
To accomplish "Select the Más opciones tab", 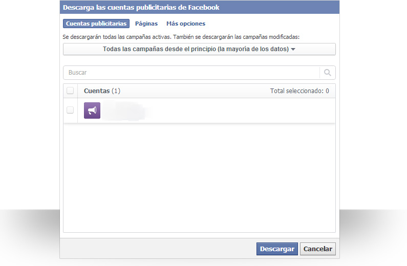I will (186, 24).
